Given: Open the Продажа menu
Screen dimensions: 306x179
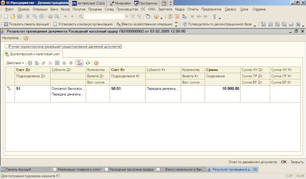Looking at the screenshot, I should (95, 9).
